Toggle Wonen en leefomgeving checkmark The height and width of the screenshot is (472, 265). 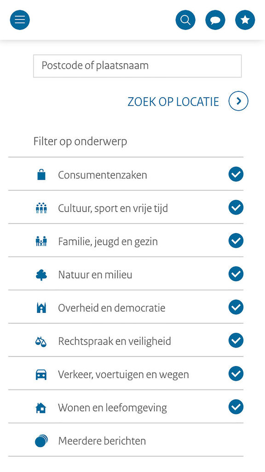click(x=236, y=407)
